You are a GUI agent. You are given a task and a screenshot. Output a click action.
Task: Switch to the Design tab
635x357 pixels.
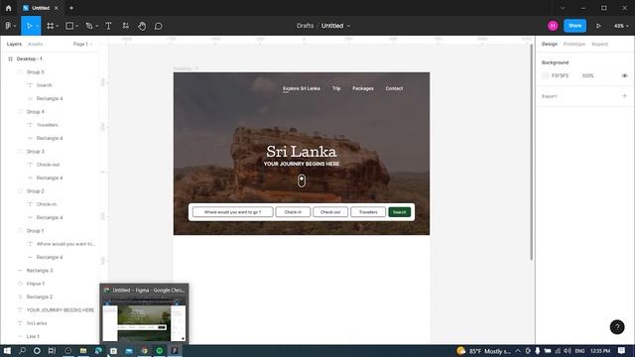(550, 44)
